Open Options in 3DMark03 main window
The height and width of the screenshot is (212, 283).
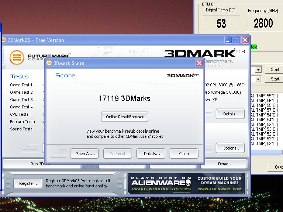tap(230, 148)
